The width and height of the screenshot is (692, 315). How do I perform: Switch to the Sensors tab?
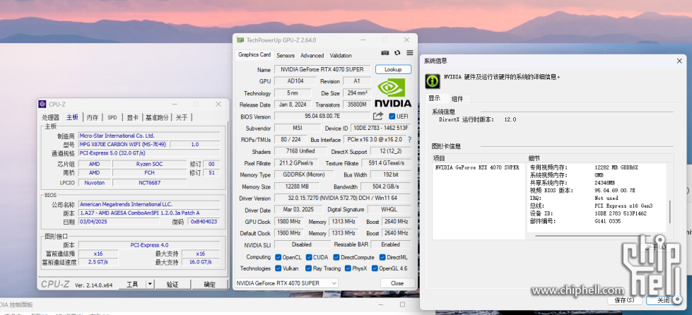click(286, 56)
